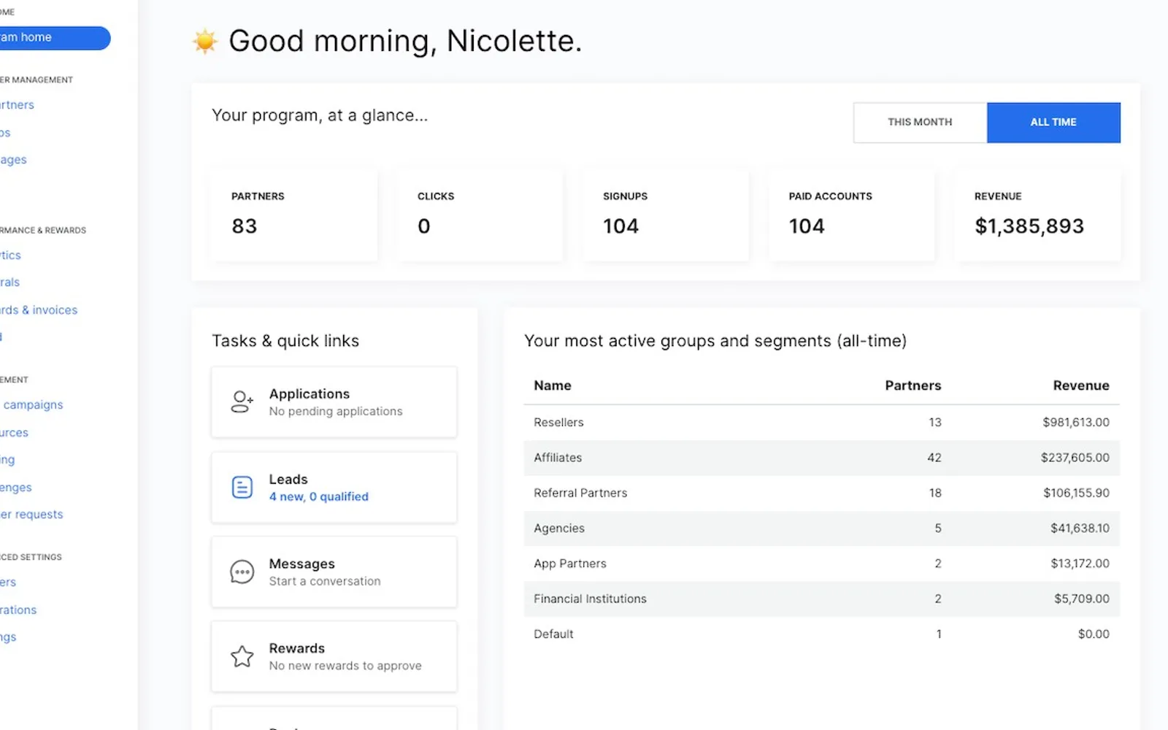Image resolution: width=1168 pixels, height=730 pixels.
Task: Select the Resellers row name
Action: [x=558, y=422]
